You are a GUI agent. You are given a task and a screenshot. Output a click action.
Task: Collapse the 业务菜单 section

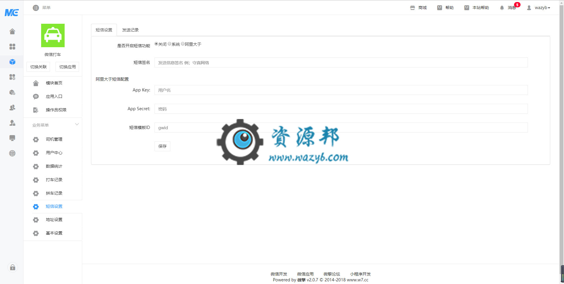click(x=77, y=125)
